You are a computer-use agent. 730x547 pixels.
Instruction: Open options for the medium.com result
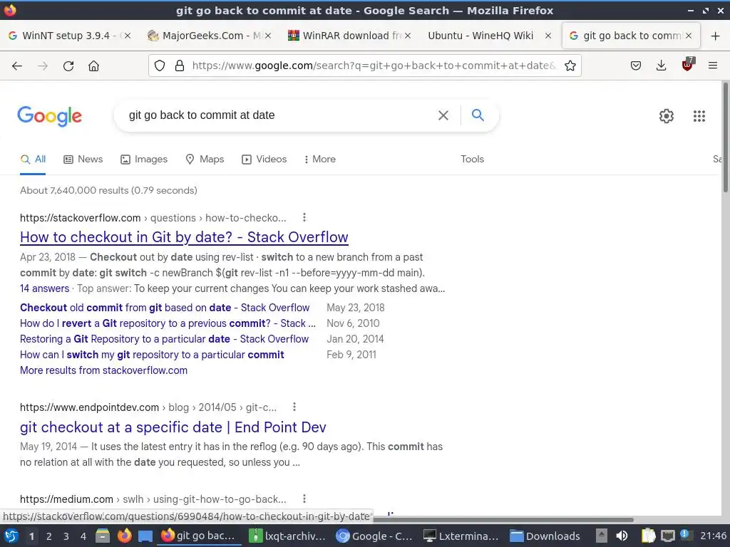(x=304, y=499)
